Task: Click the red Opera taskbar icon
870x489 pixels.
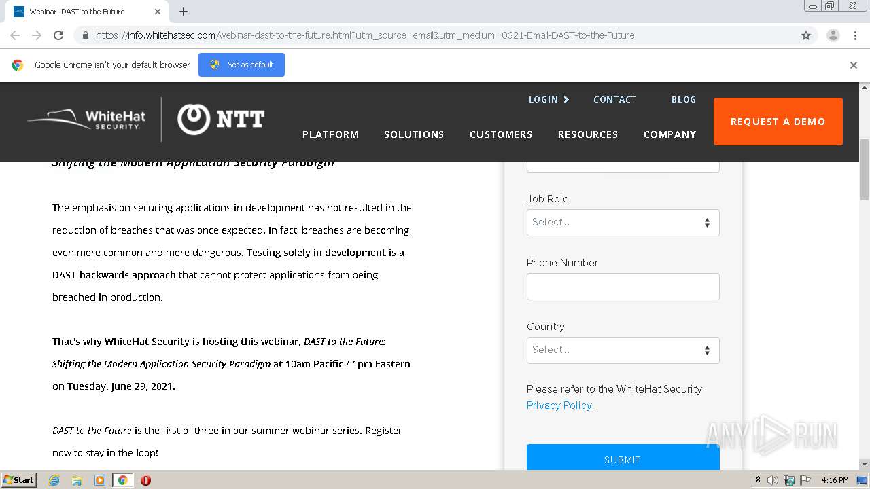Action: [145, 480]
